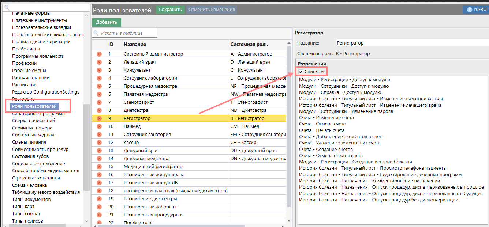This screenshot has height=227, width=489.
Task: Click the Сохранить button
Action: point(170,10)
